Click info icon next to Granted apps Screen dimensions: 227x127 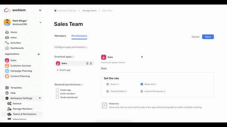73,57
